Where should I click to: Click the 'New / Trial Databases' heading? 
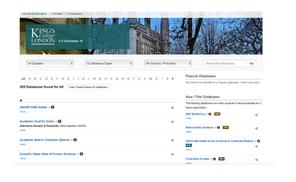tap(202, 97)
